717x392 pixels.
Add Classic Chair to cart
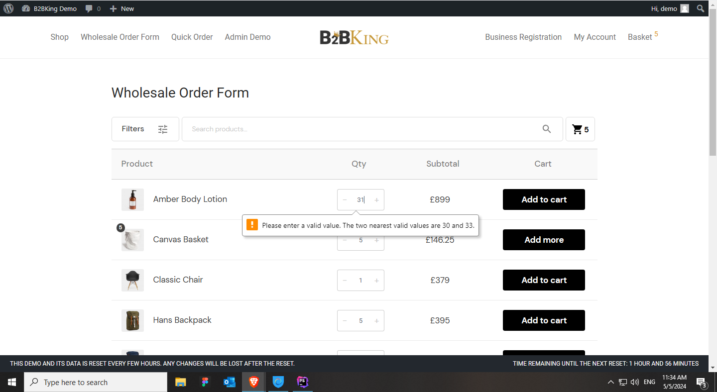(544, 280)
